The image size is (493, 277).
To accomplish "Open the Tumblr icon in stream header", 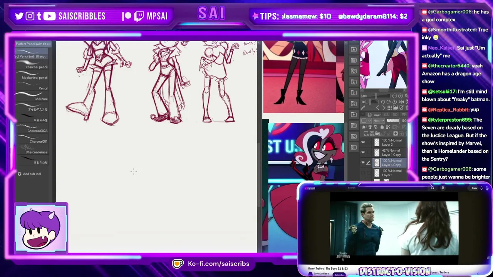I will pos(39,16).
